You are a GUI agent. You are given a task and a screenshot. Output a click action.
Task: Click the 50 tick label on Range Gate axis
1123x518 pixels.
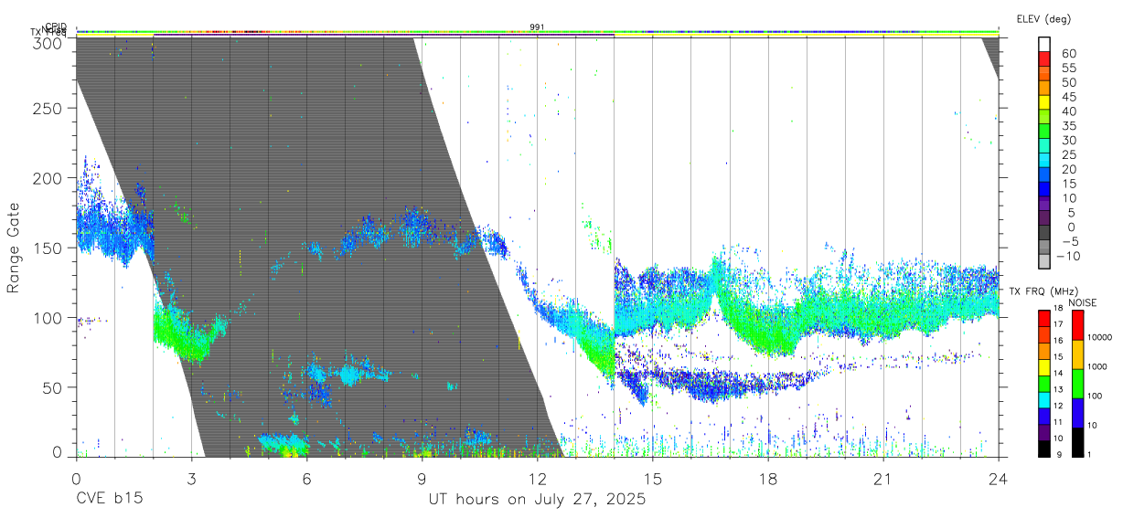tap(54, 387)
